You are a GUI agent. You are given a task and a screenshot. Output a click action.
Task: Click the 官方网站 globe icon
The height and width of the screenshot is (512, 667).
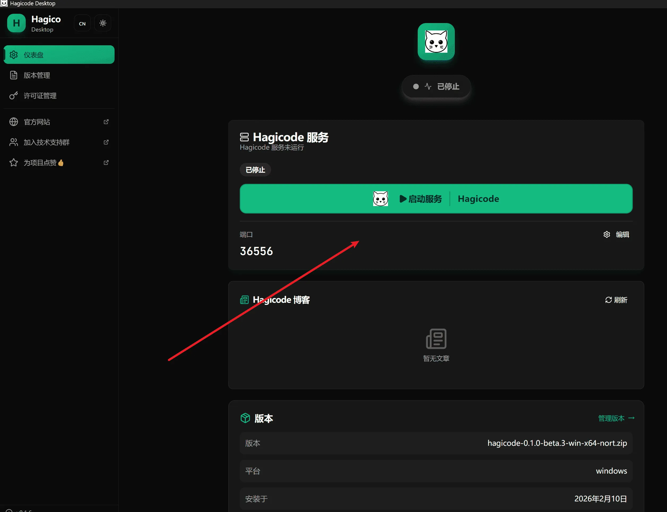pyautogui.click(x=14, y=122)
